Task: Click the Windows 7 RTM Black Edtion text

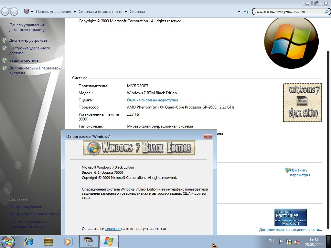Action: pos(152,93)
